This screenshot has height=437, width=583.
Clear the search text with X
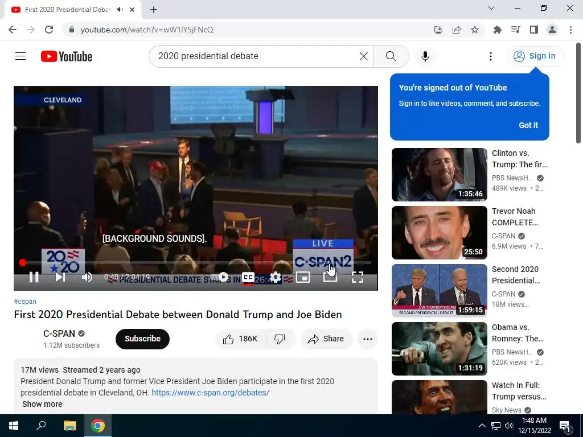pyautogui.click(x=364, y=56)
